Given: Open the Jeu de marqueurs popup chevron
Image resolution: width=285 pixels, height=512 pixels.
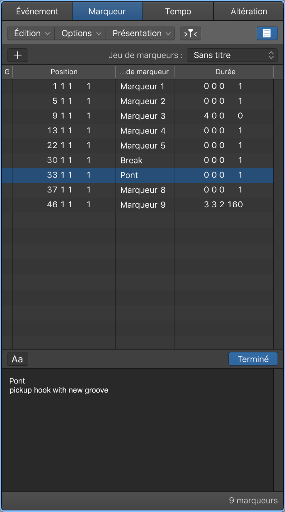Looking at the screenshot, I should (271, 55).
